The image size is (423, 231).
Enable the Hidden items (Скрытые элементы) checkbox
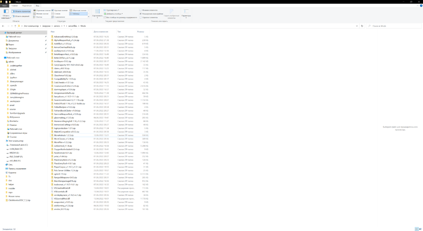coord(141,17)
